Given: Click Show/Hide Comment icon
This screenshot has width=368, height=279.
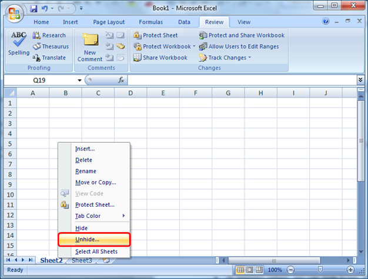Looking at the screenshot, I should pos(121,35).
